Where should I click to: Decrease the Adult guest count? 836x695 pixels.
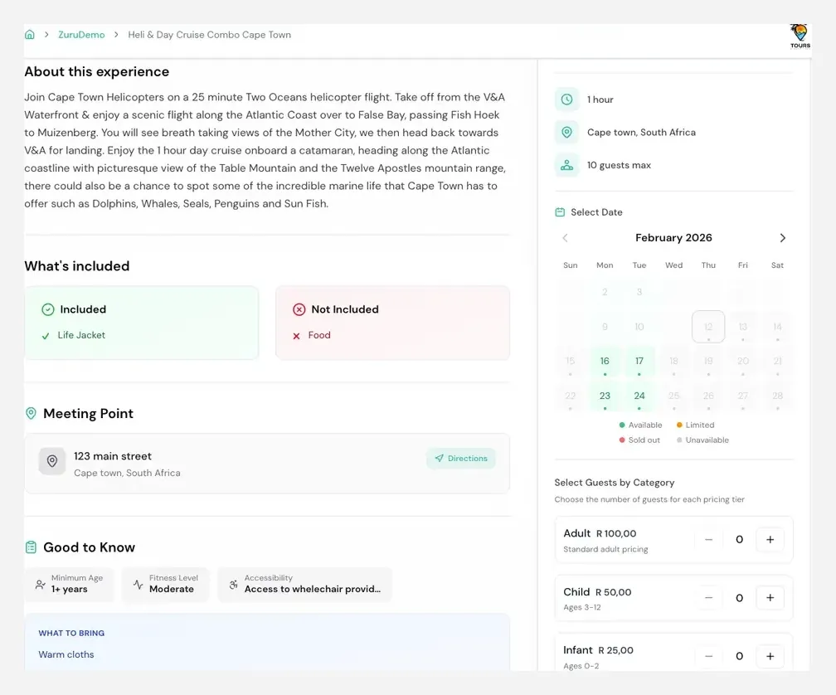point(708,539)
